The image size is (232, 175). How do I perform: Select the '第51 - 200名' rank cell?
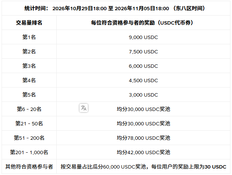click(29, 138)
